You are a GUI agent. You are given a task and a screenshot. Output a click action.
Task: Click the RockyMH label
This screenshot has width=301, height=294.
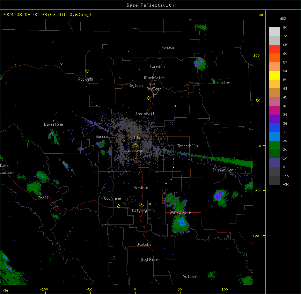pos(86,79)
